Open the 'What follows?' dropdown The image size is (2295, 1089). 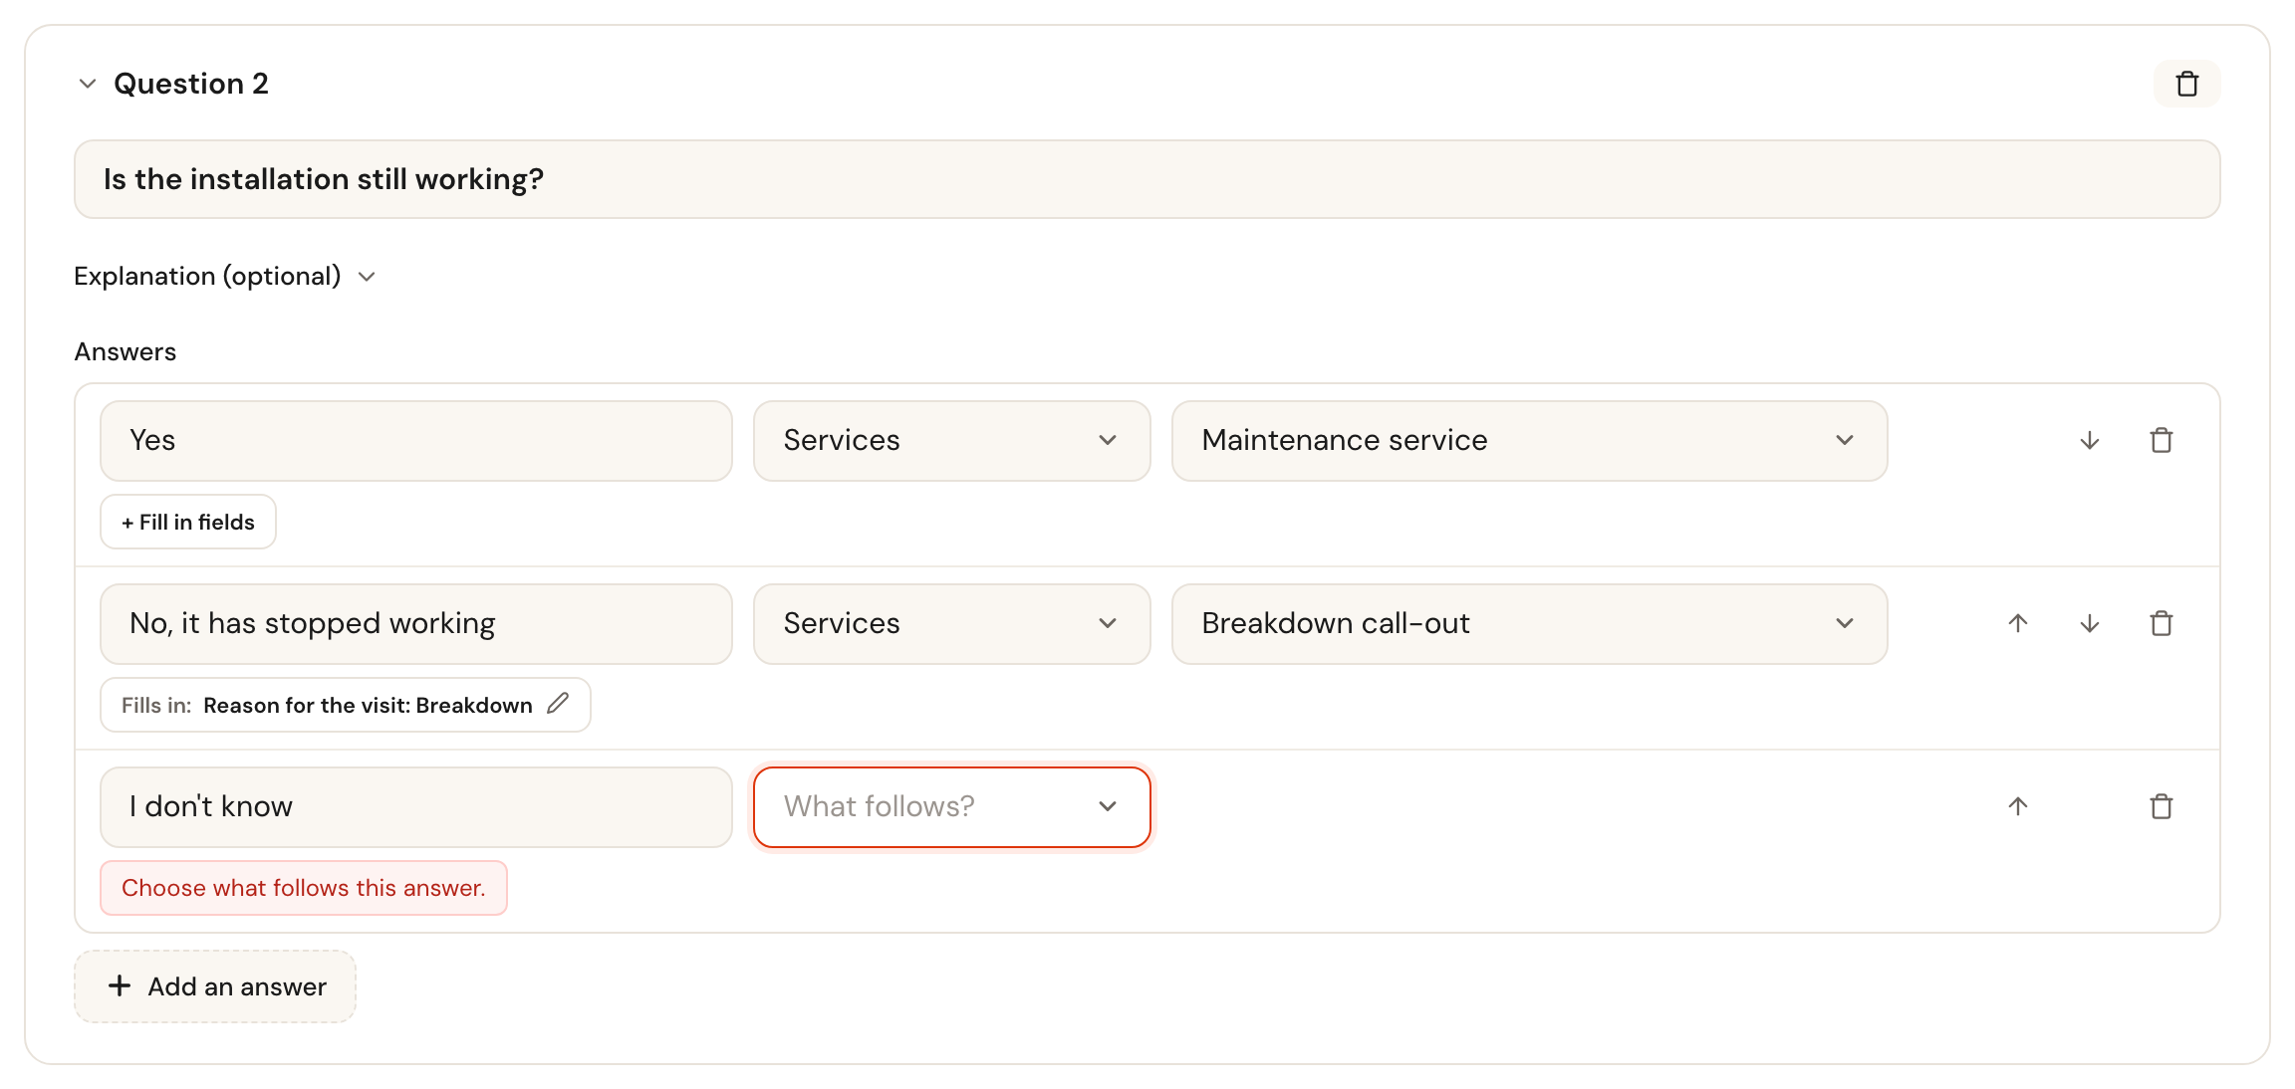tap(952, 807)
